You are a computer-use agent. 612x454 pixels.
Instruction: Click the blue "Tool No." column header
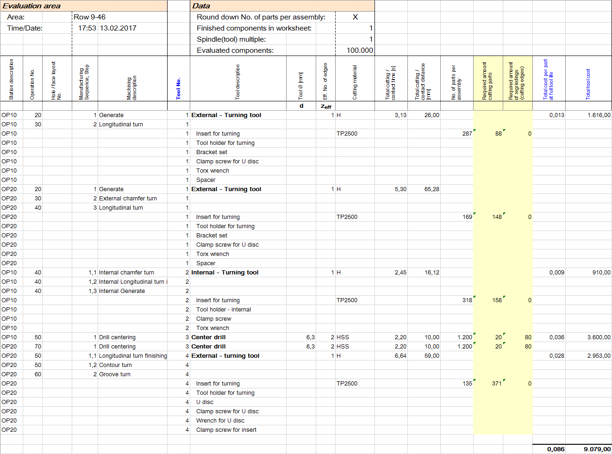[x=179, y=88]
